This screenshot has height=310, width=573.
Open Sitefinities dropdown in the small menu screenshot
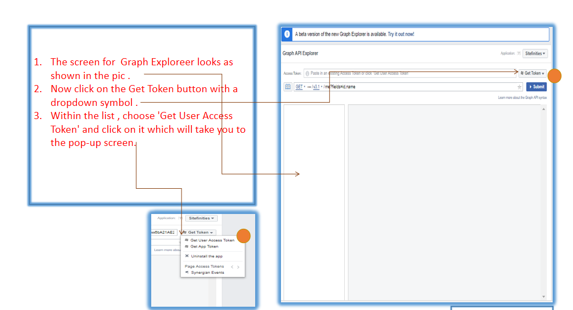(x=201, y=218)
